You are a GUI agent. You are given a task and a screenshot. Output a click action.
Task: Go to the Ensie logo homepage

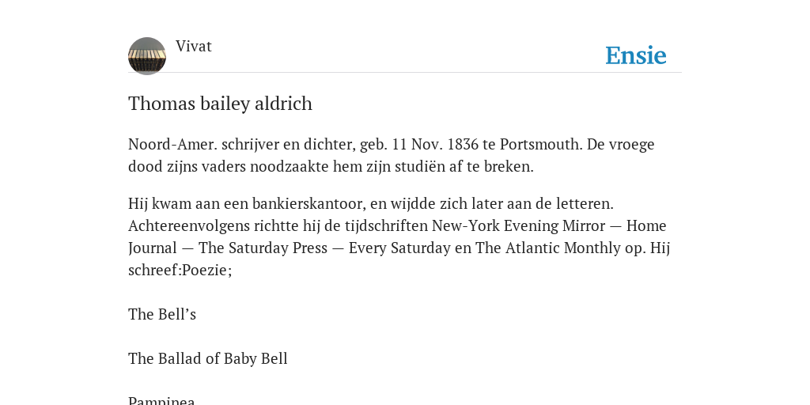tap(635, 55)
